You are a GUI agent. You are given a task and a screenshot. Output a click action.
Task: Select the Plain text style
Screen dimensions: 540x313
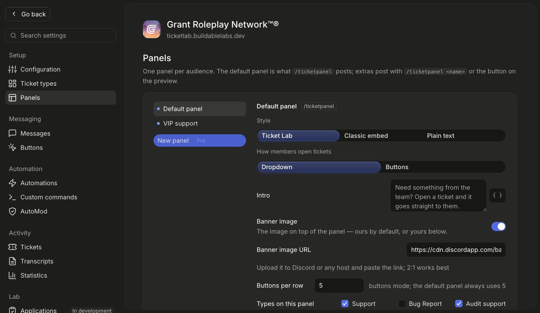tap(464, 136)
